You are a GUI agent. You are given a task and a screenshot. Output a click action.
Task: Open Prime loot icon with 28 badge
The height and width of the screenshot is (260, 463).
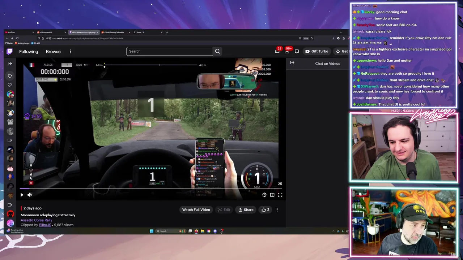[277, 51]
